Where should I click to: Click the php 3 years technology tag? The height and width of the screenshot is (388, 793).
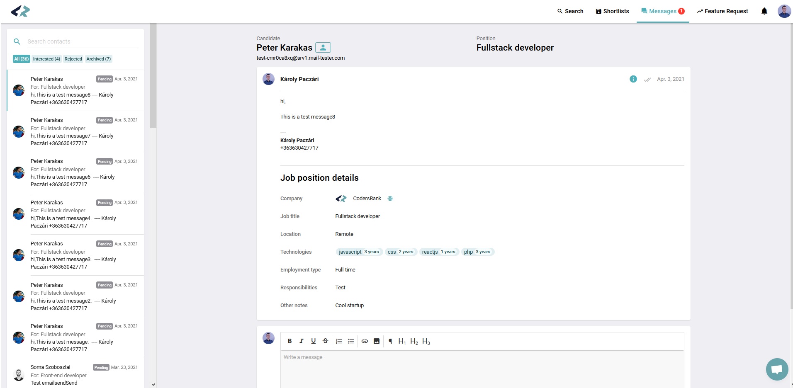pyautogui.click(x=477, y=252)
